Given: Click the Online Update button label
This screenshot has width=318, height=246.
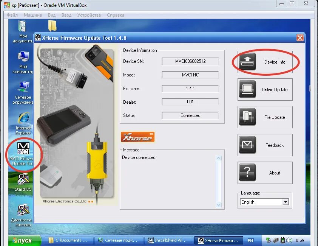Looking at the screenshot, I should pyautogui.click(x=275, y=90).
